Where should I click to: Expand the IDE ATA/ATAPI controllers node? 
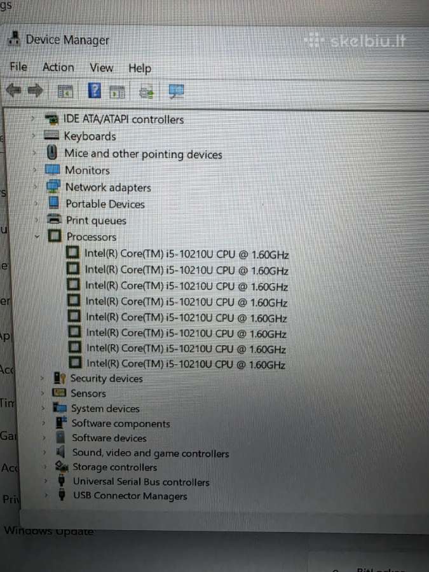point(33,118)
